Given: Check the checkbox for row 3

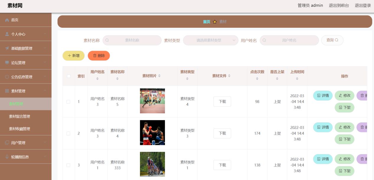Looking at the screenshot, I should [x=68, y=165].
